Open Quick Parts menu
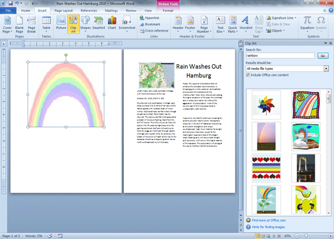 click(x=233, y=24)
